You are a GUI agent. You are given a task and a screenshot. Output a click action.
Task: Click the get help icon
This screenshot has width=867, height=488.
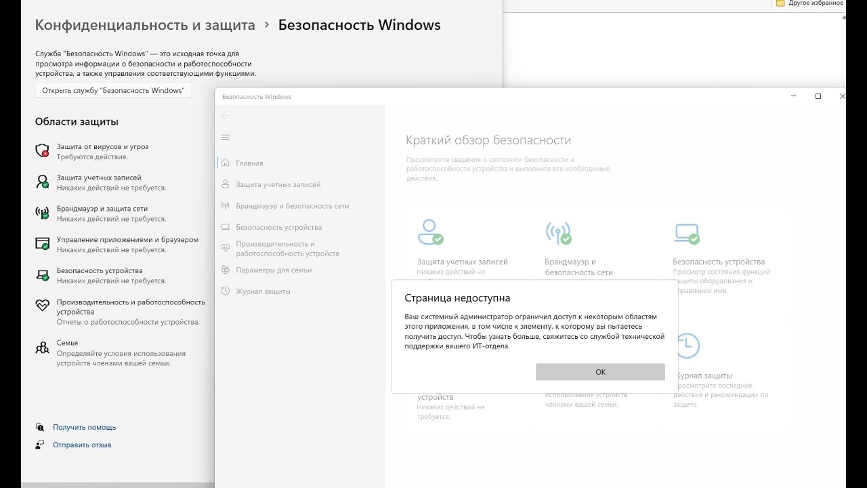[x=40, y=427]
